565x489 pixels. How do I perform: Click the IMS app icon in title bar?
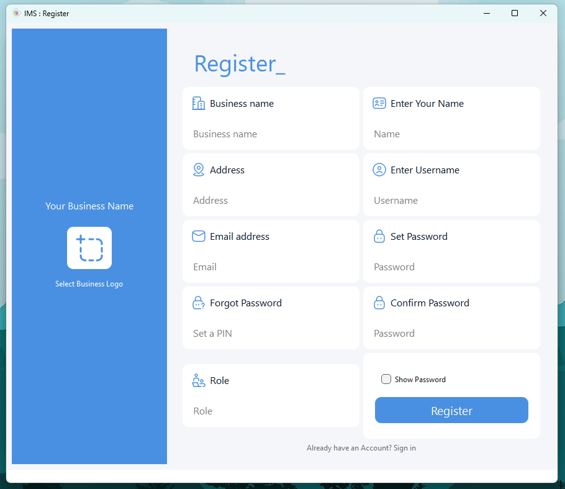coord(17,13)
